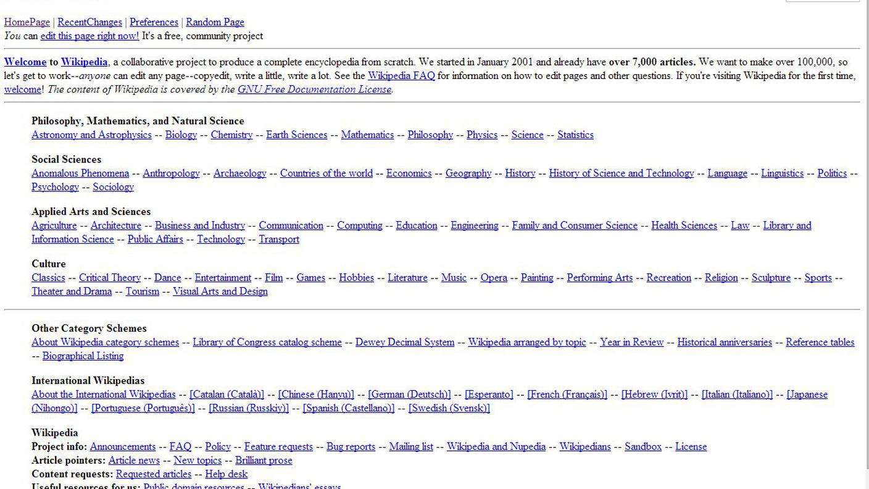Select the Philosophy link

tap(430, 135)
